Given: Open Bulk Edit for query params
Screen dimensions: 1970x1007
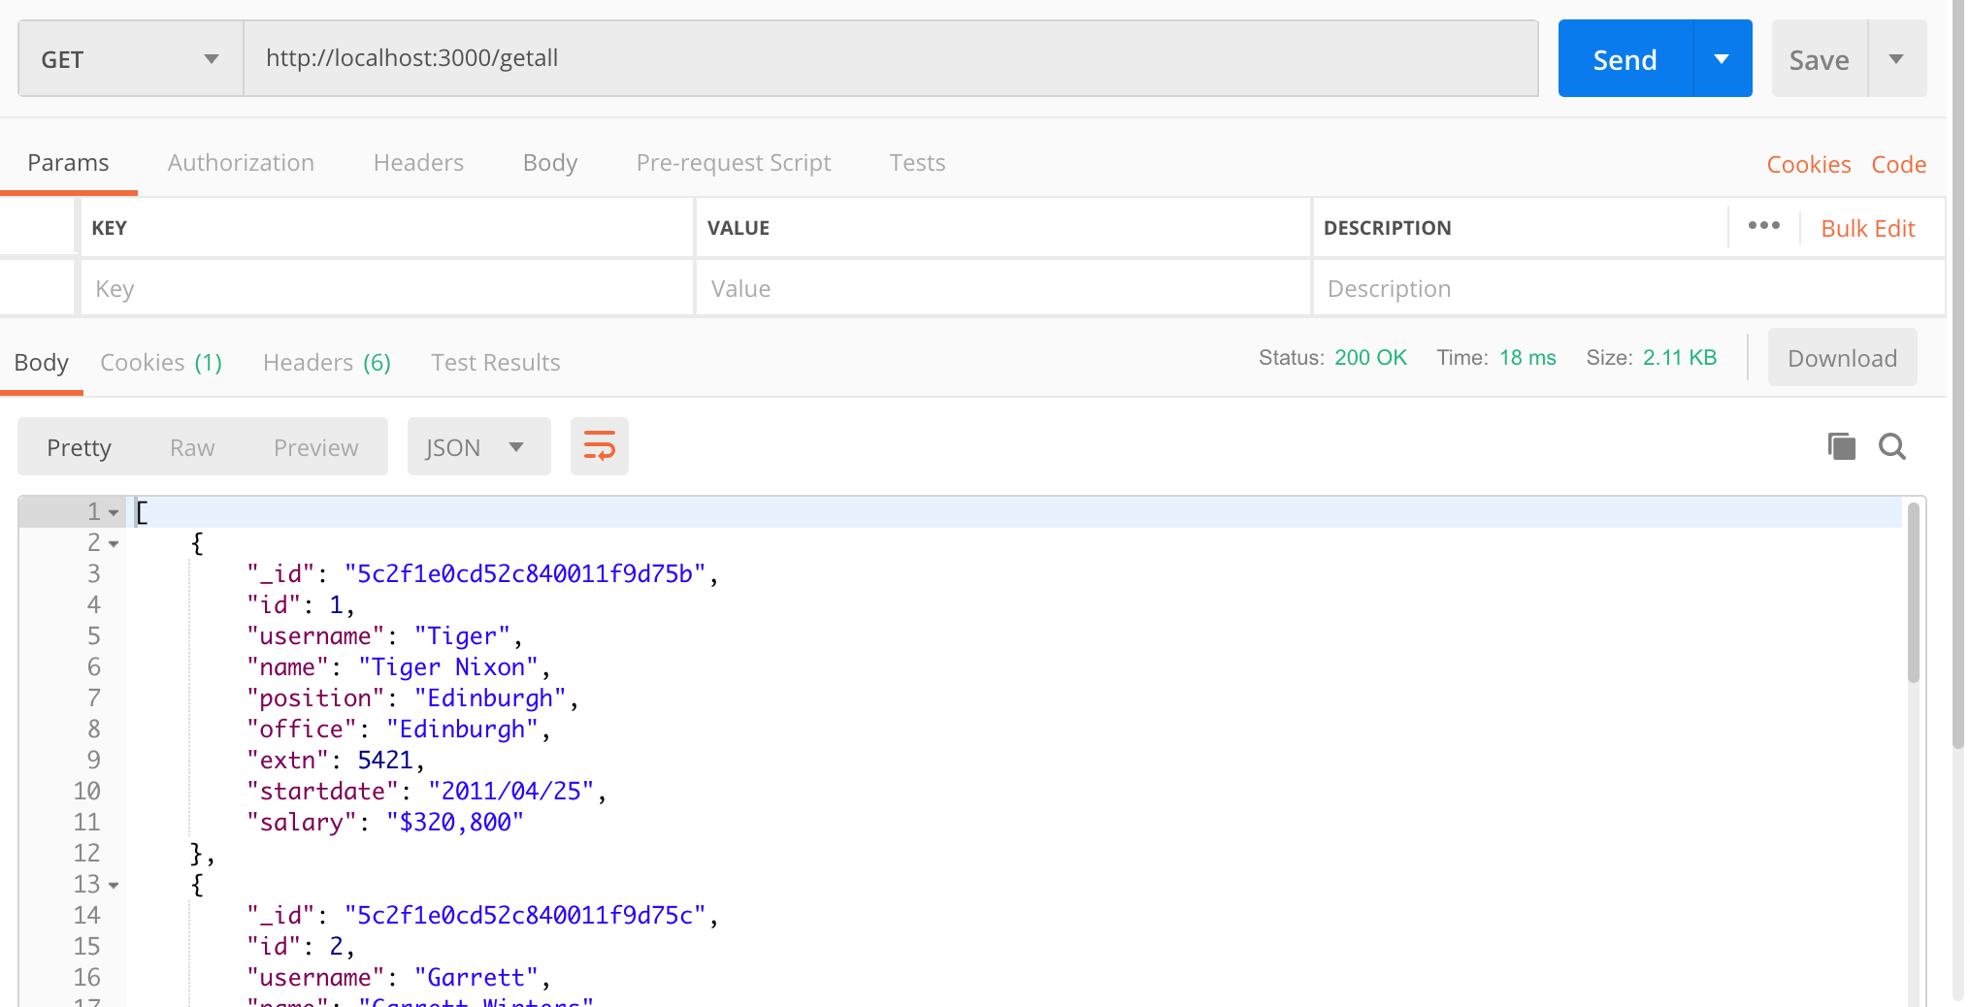Looking at the screenshot, I should tap(1867, 228).
